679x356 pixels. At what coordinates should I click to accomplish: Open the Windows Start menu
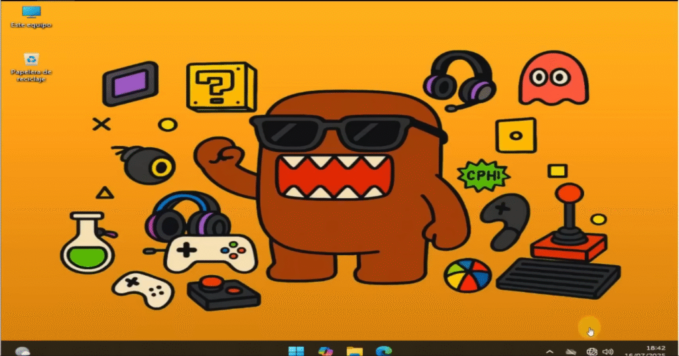point(296,351)
